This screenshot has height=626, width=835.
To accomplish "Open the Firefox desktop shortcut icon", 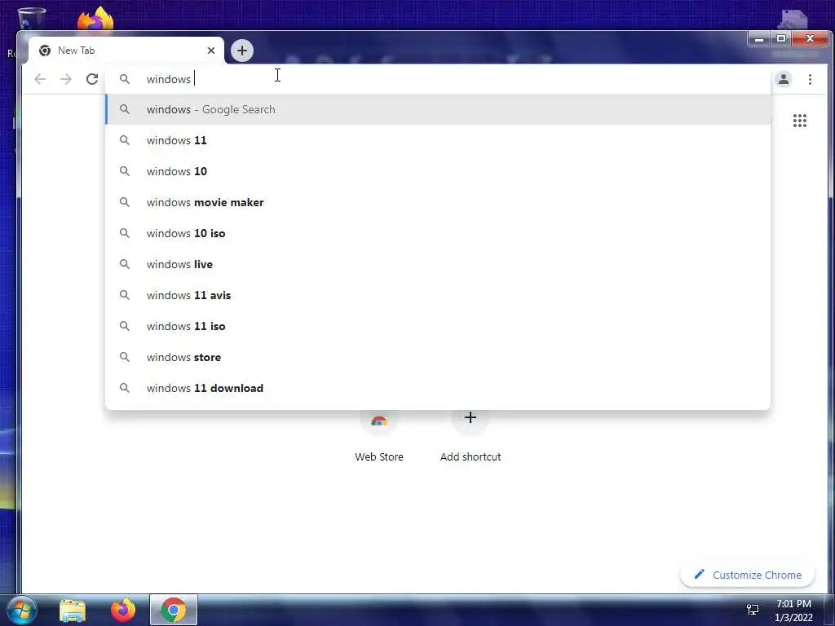I will tap(95, 18).
